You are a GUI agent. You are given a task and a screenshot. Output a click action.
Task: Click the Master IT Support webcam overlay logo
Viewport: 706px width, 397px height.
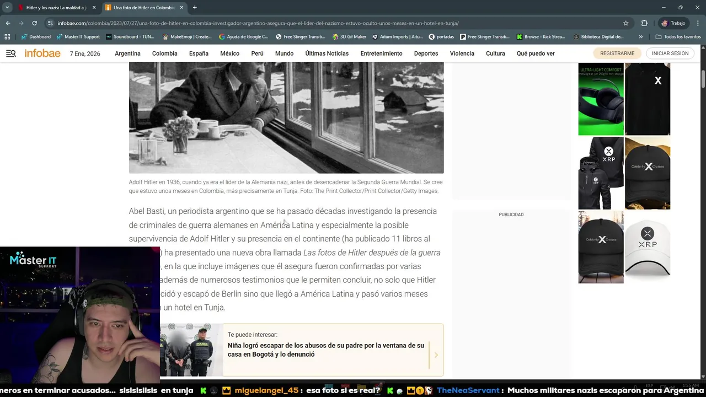coord(33,260)
